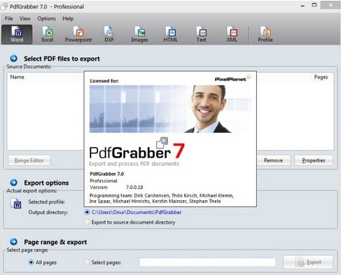Select the All pages radio button
Image resolution: width=341 pixels, height=275 pixels.
[31, 262]
